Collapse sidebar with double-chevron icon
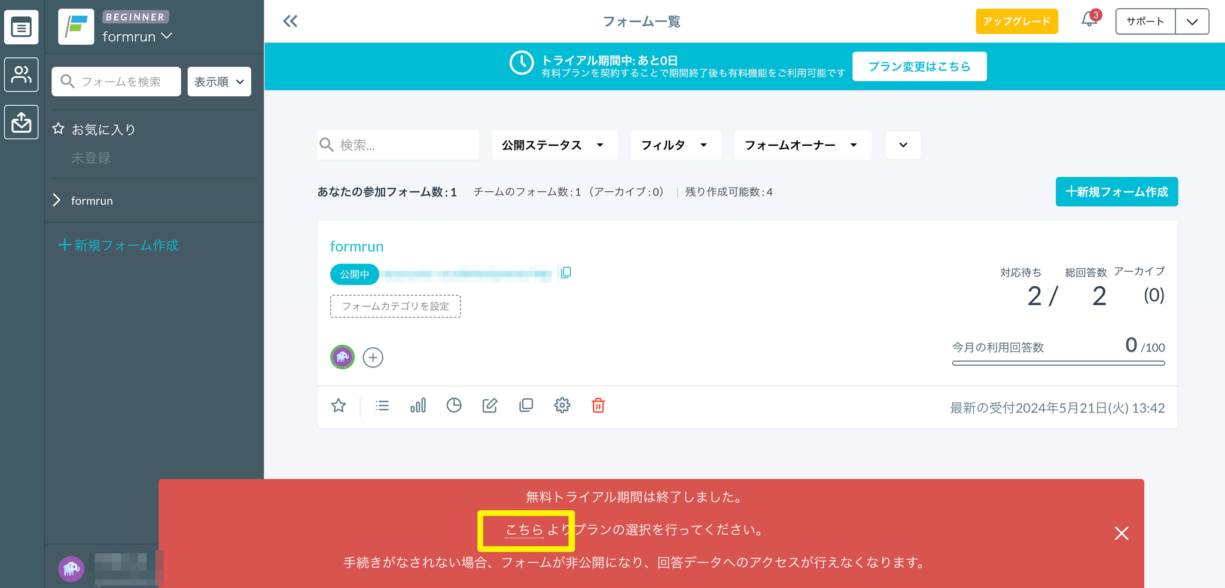 pyautogui.click(x=290, y=22)
